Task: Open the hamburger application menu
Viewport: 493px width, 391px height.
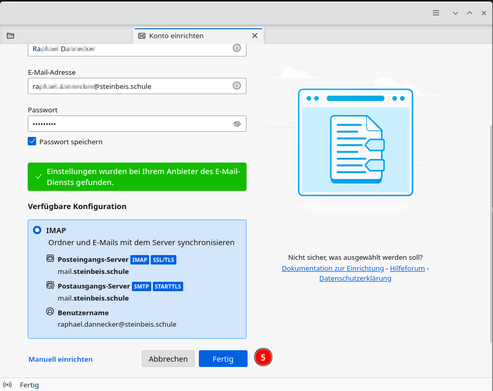Action: 436,13
